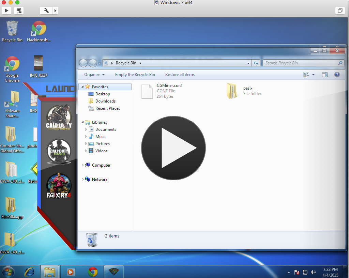349x278 pixels.
Task: Expand the Network tree node
Action: coord(82,179)
